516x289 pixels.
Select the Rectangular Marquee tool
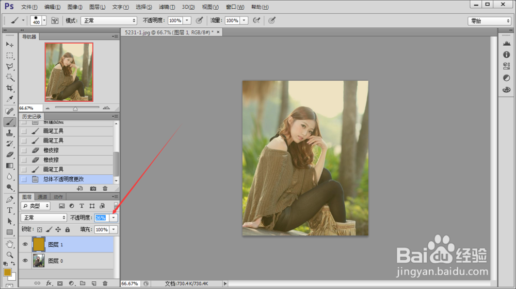pos(9,56)
